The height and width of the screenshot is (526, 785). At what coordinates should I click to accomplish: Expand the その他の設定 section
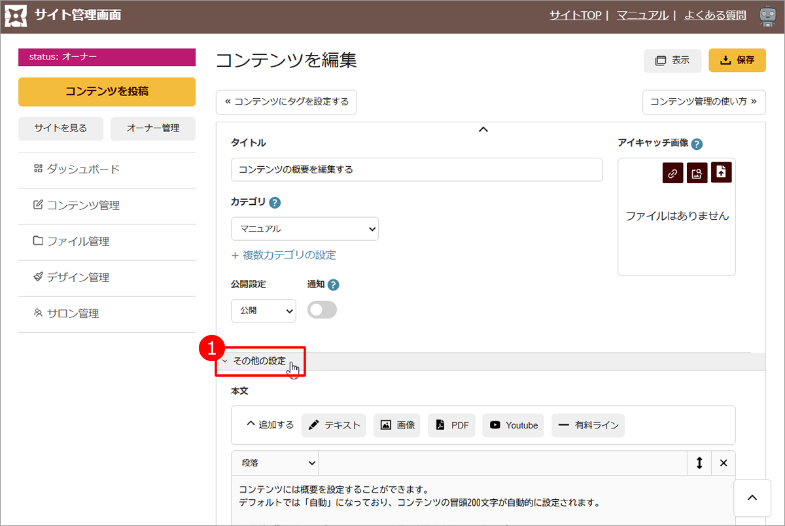[x=260, y=361]
